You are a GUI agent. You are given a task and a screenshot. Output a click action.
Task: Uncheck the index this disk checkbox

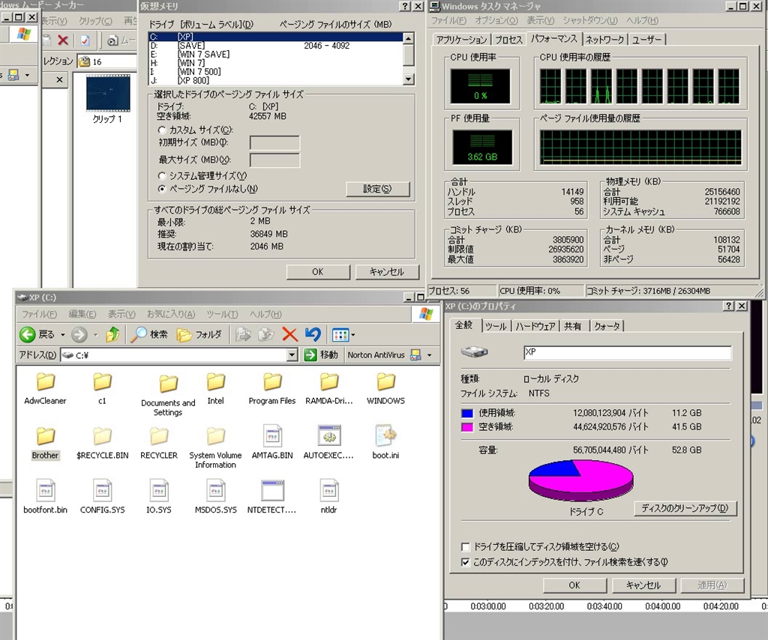pyautogui.click(x=465, y=562)
